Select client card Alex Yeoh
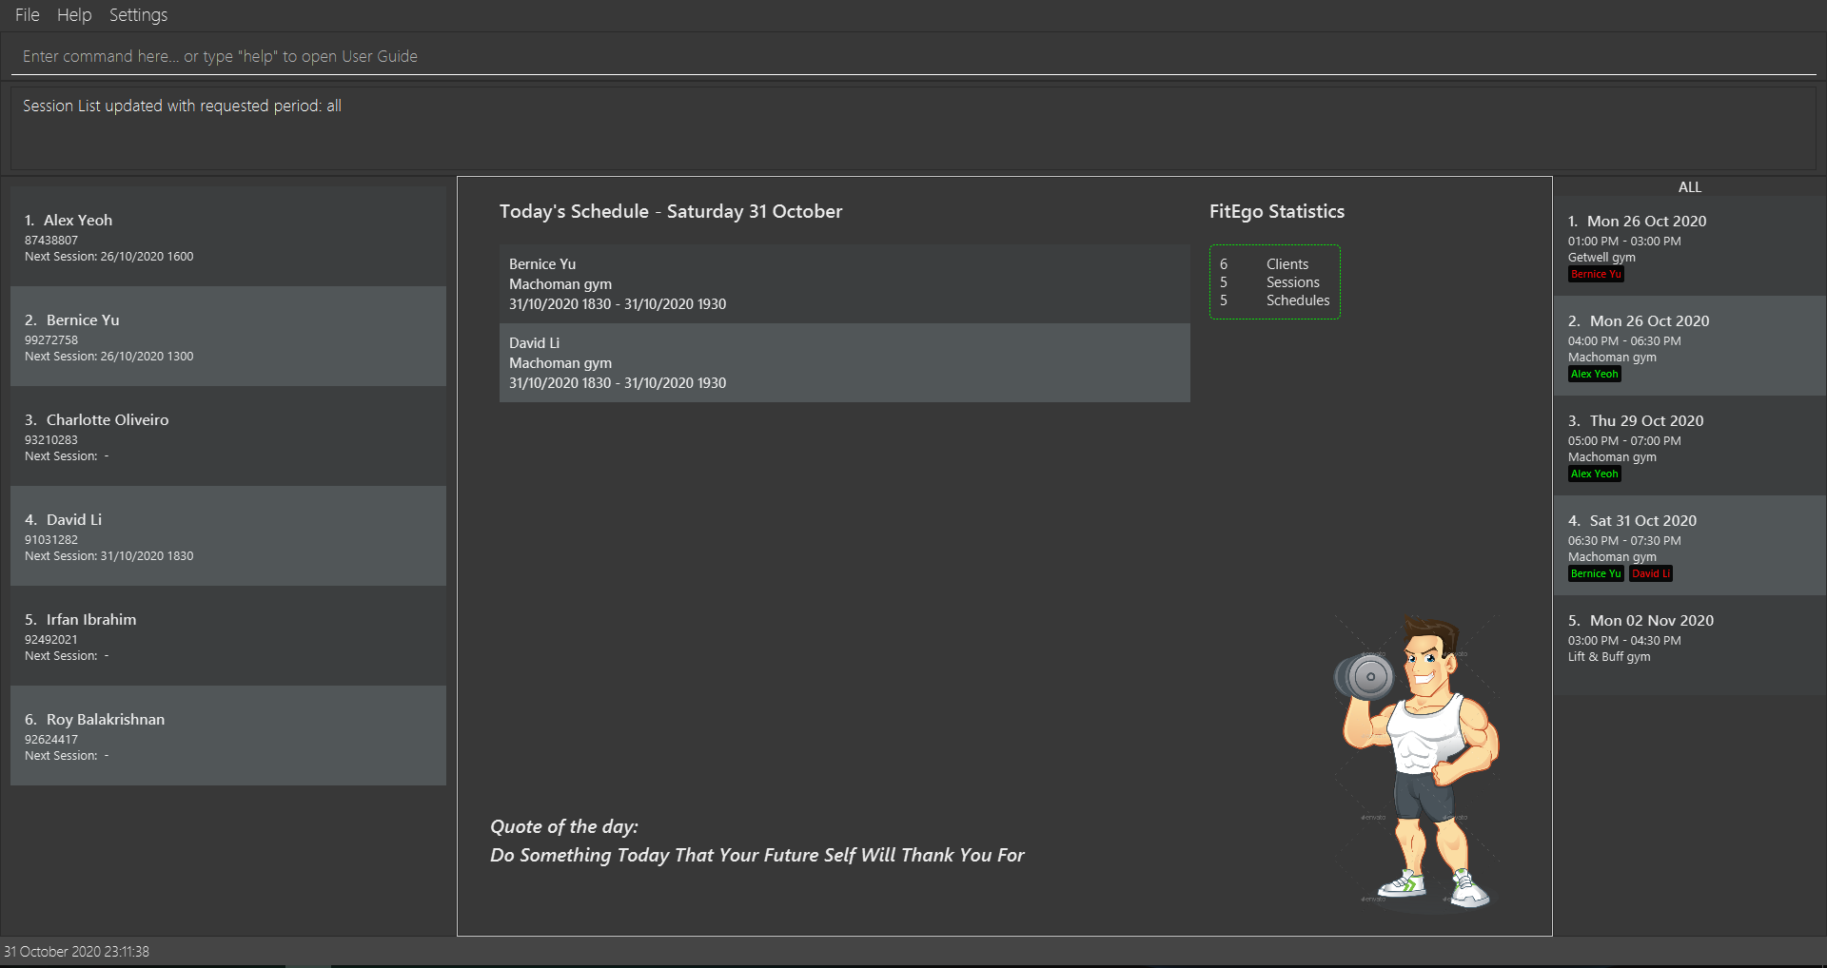Screen dimensions: 1827x968 click(228, 236)
